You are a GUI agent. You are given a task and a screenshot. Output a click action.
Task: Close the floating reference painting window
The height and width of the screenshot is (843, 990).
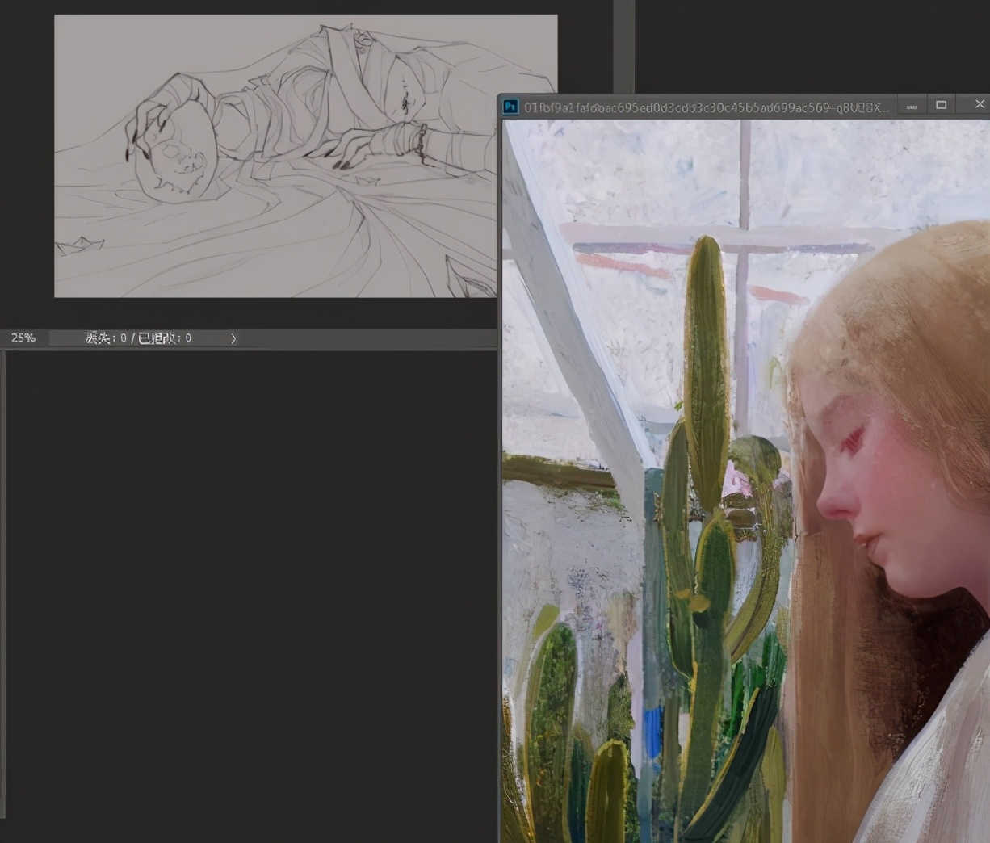point(980,104)
